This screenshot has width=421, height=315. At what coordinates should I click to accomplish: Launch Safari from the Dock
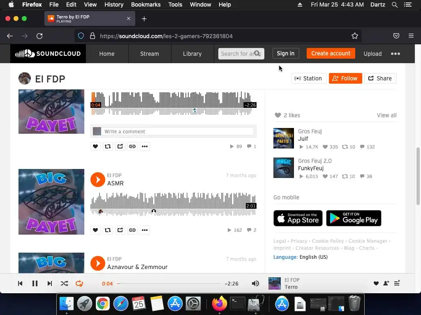pos(121,304)
